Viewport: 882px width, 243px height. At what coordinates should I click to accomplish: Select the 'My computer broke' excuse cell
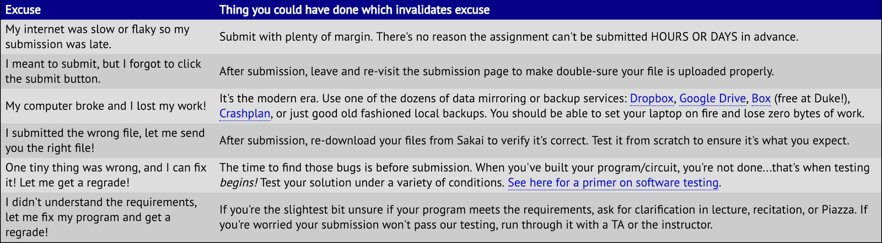click(x=108, y=106)
